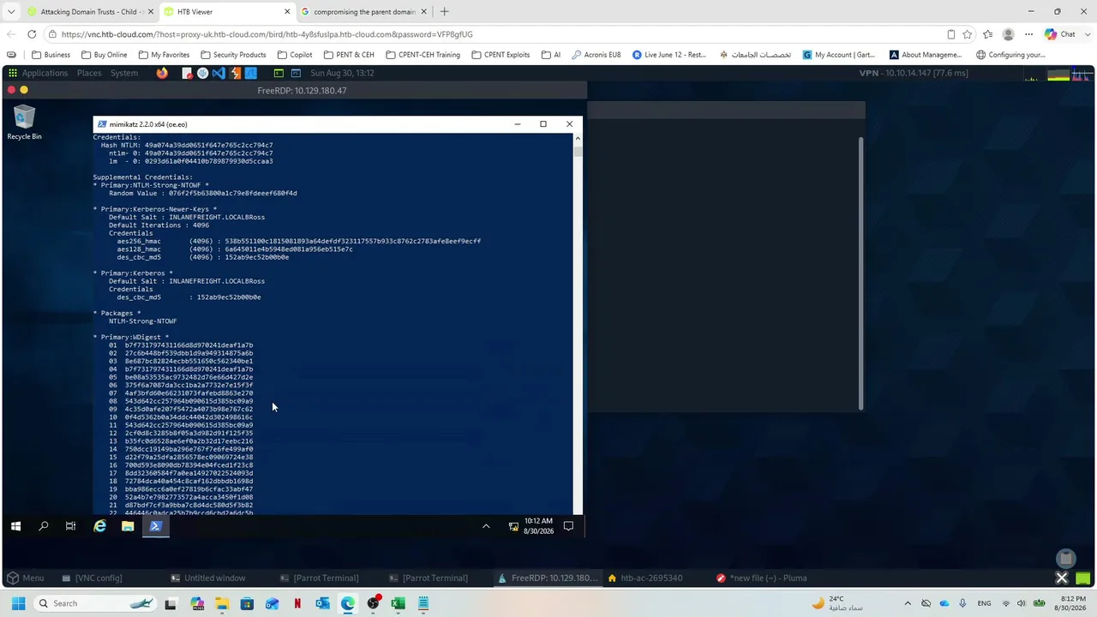Switch to htb-ac-2695340 taskbar item
The image size is (1097, 617).
click(644, 578)
